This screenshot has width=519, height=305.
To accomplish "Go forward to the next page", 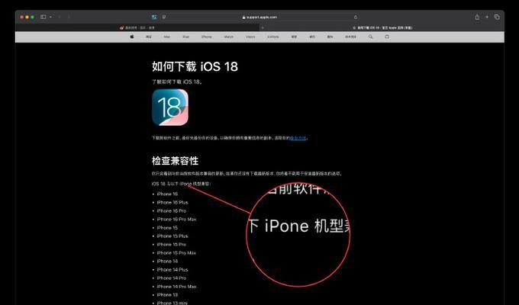I will coord(69,17).
